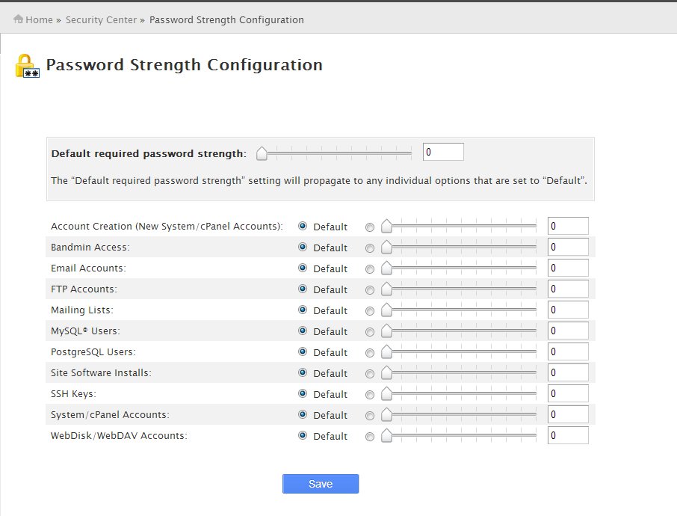Focus WebDisk/WebDAV Accounts value field
Viewport: 677px width, 516px height.
[x=568, y=436]
